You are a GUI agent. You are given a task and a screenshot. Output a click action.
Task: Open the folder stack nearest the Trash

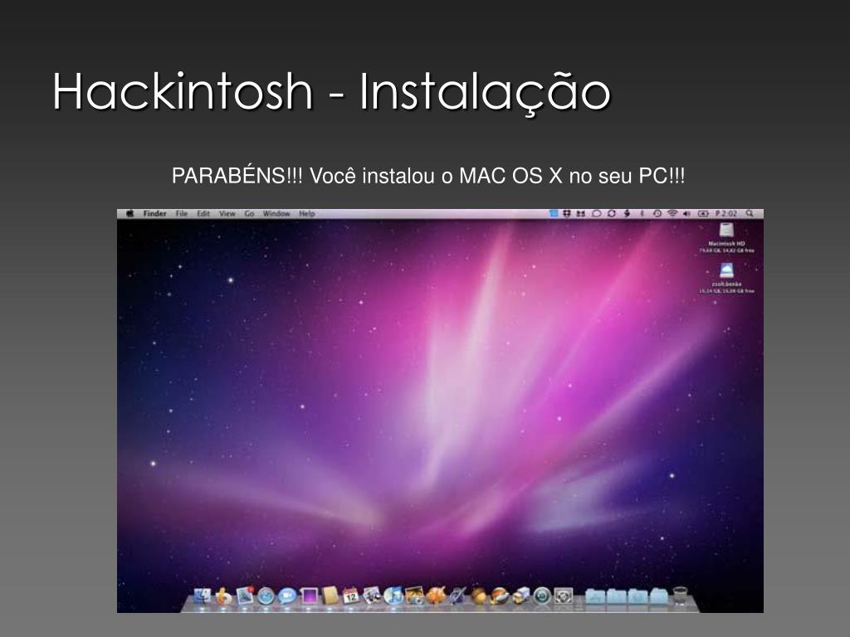click(x=658, y=596)
